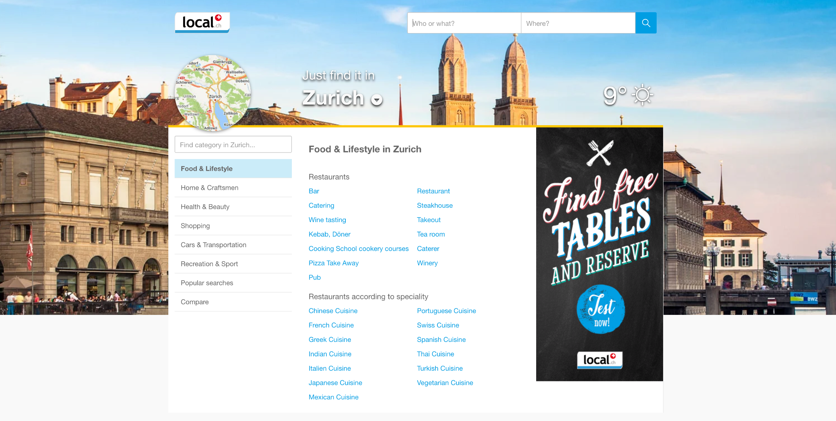The width and height of the screenshot is (836, 421).
Task: Open the Steakhouse link
Action: [434, 206]
